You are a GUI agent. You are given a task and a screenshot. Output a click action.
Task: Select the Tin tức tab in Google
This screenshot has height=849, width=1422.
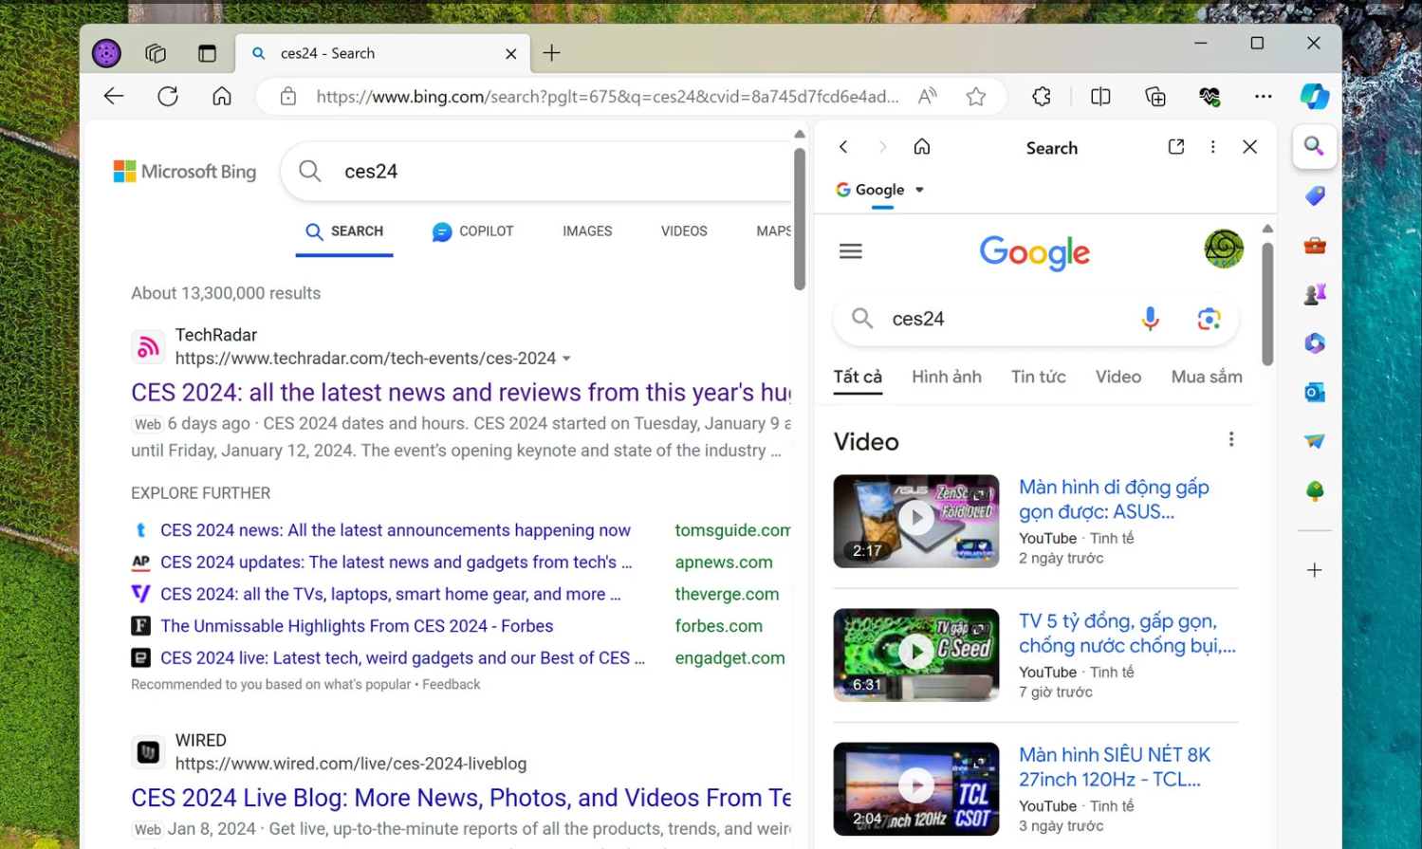point(1038,377)
